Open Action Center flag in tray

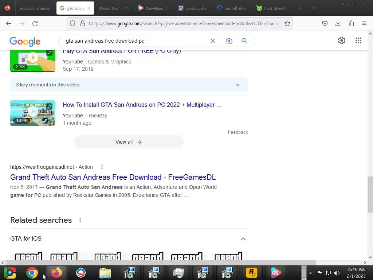pyautogui.click(x=319, y=273)
